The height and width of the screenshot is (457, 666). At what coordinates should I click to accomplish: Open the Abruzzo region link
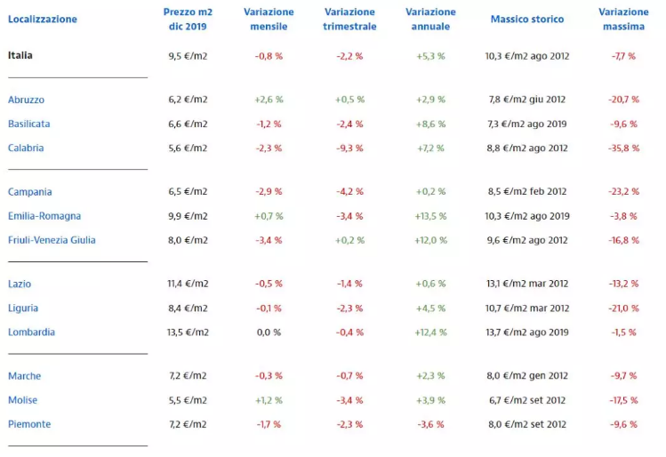(x=26, y=100)
